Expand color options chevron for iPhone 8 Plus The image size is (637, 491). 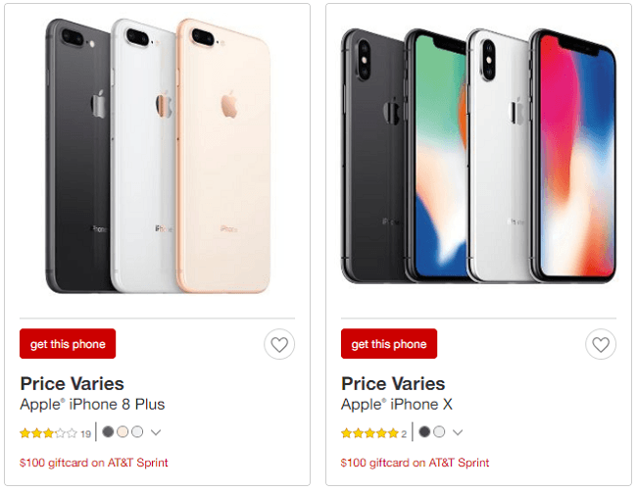pyautogui.click(x=156, y=432)
